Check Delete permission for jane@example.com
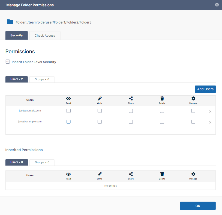The height and width of the screenshot is (215, 222). [162, 122]
